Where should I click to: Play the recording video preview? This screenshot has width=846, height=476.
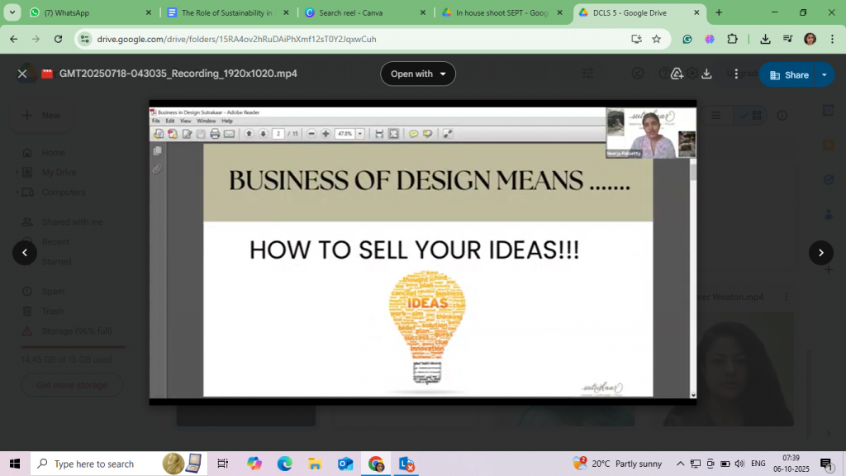click(422, 253)
